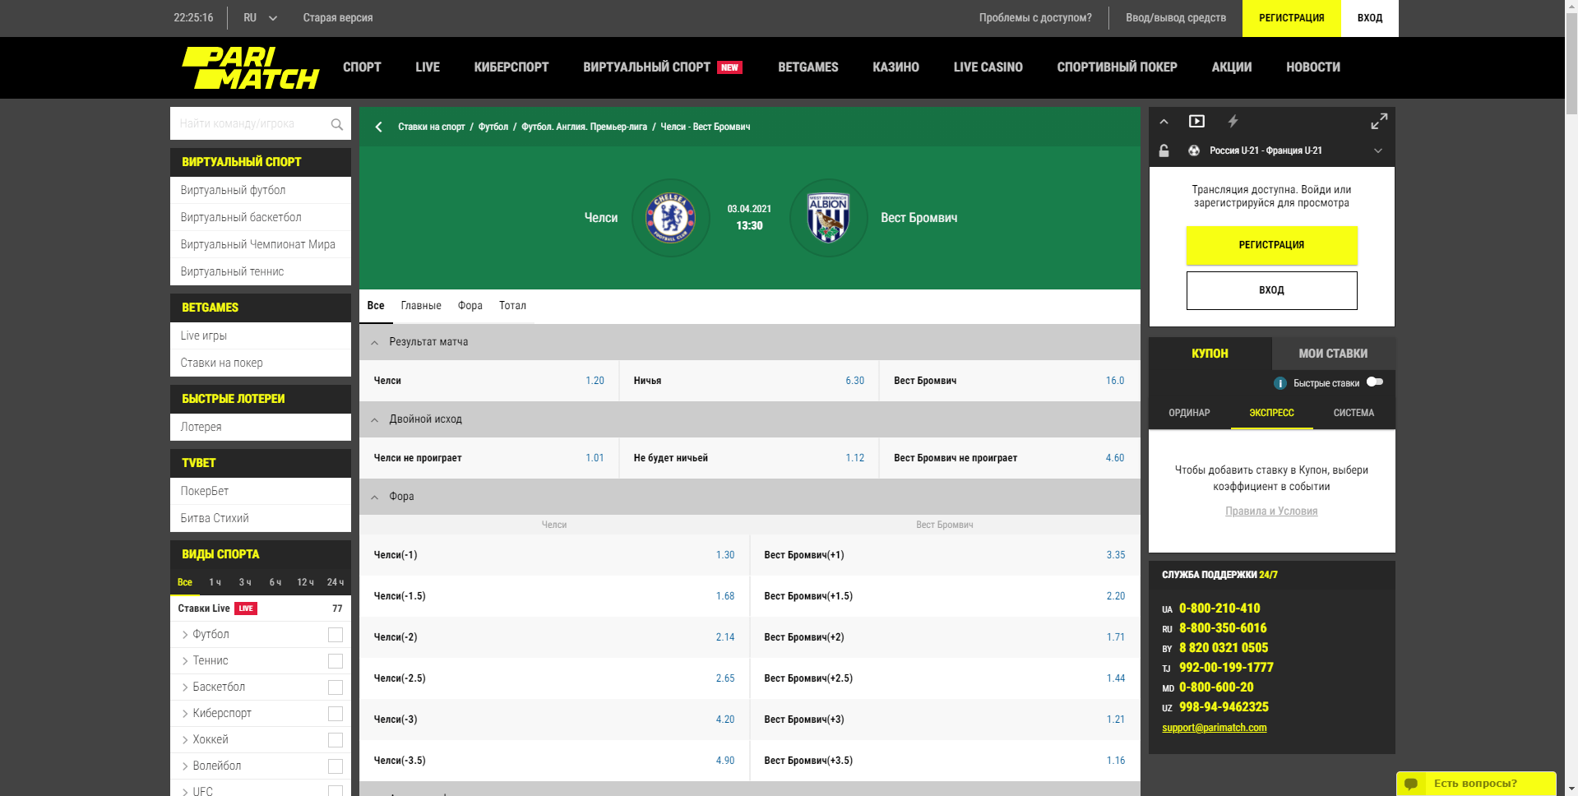The height and width of the screenshot is (796, 1578).
Task: Open Виртуальный футбол sidebar item
Action: pyautogui.click(x=261, y=190)
